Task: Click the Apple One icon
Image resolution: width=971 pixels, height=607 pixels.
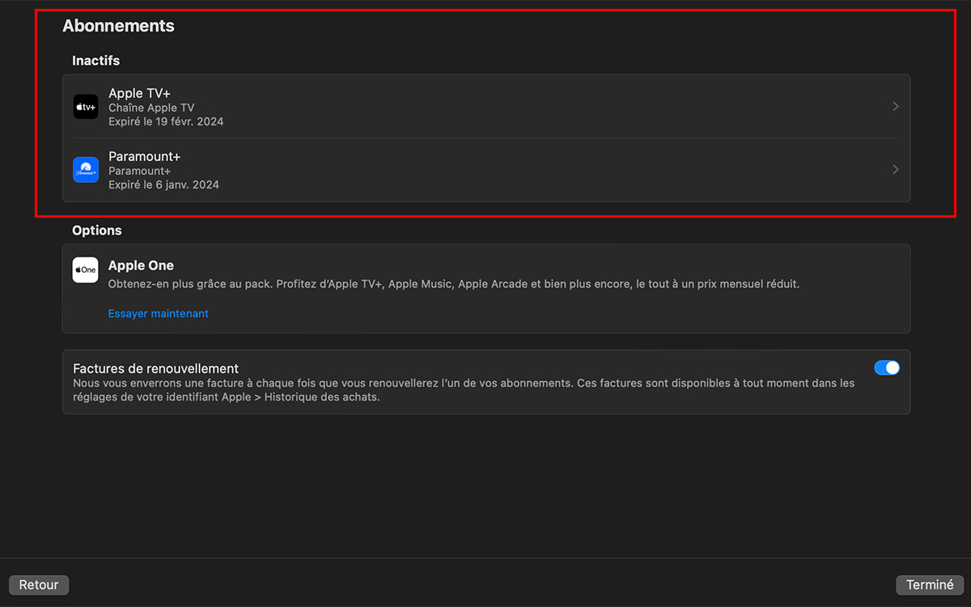Action: point(86,270)
